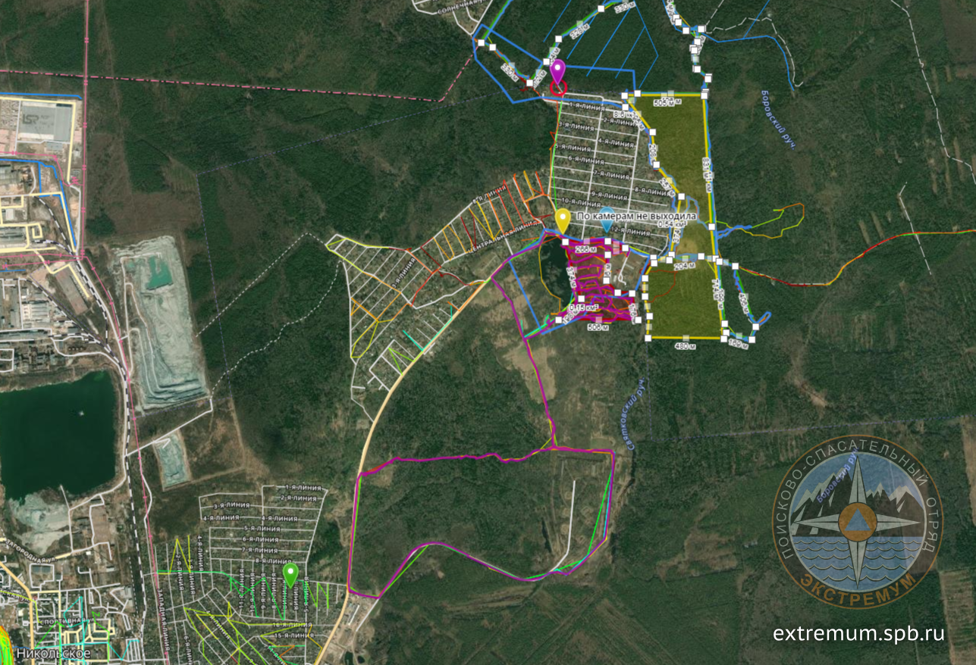Click the Экстремум rescue squad logo
Viewport: 976px width, 665px height.
(x=856, y=521)
